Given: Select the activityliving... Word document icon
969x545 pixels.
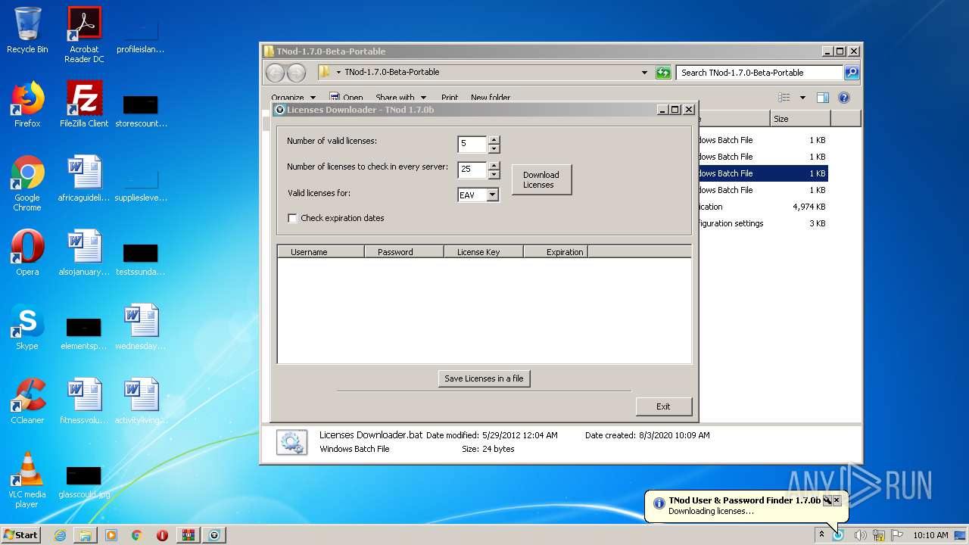Looking at the screenshot, I should click(141, 401).
